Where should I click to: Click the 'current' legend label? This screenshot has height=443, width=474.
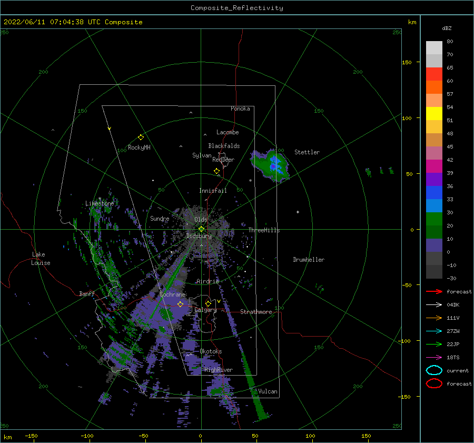pyautogui.click(x=458, y=370)
